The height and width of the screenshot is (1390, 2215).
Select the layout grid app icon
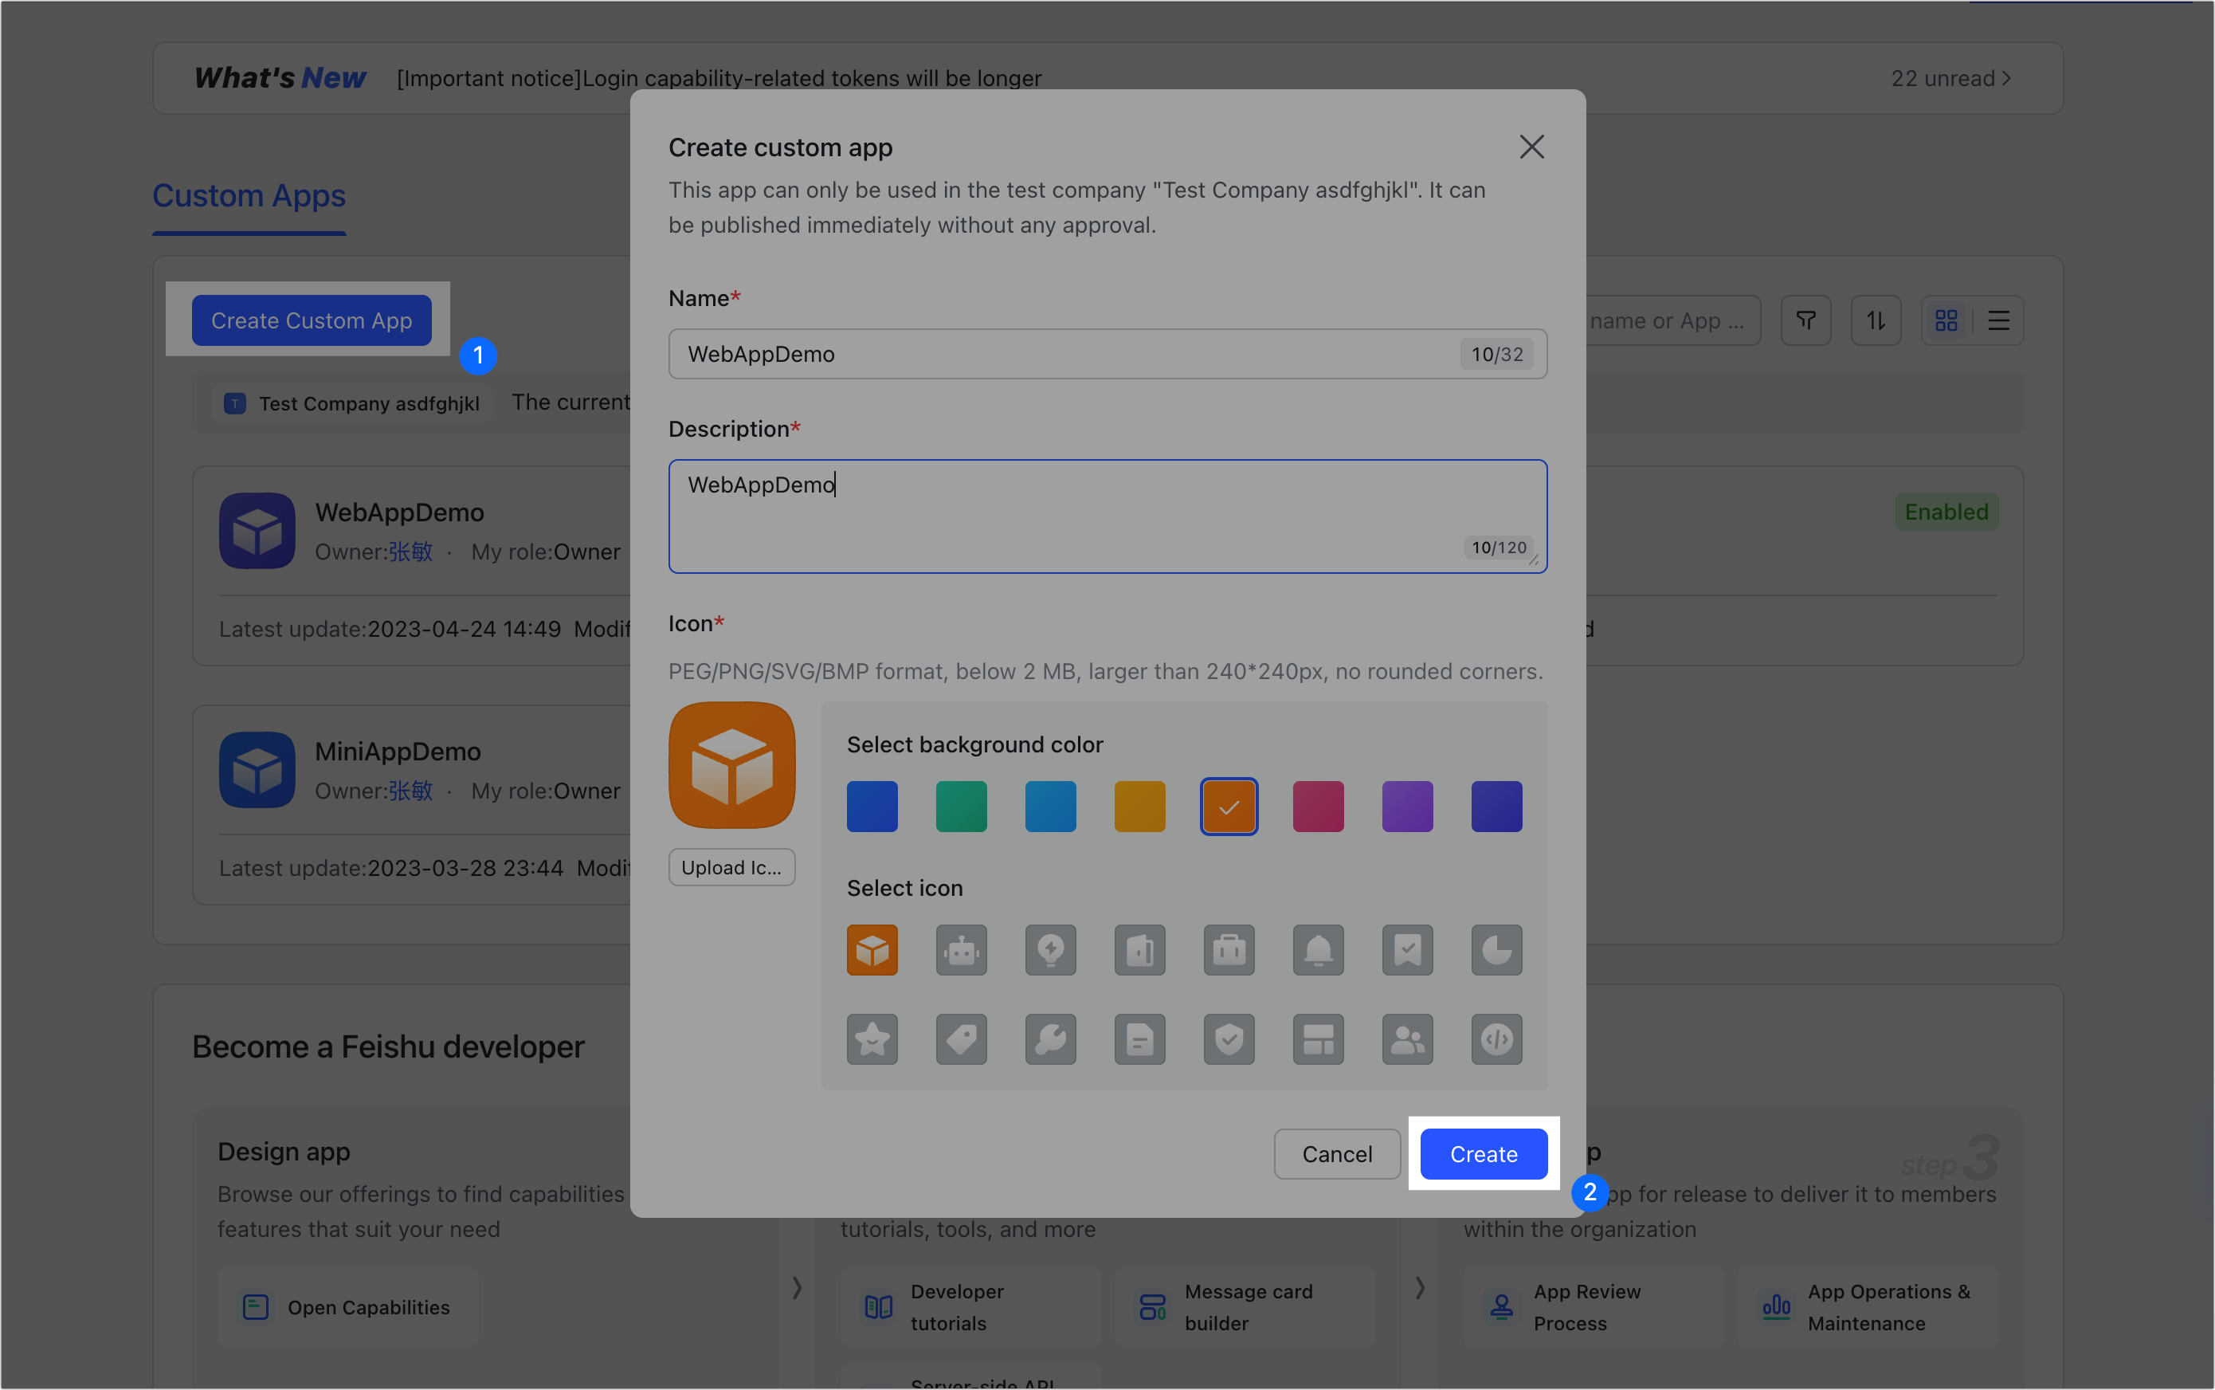tap(1318, 1039)
